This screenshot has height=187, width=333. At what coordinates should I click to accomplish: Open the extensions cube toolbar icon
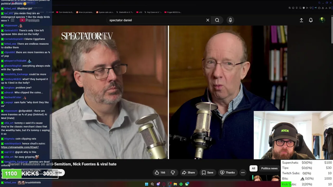pos(319,8)
